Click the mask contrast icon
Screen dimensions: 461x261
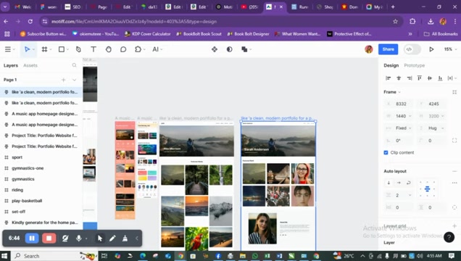[x=229, y=49]
